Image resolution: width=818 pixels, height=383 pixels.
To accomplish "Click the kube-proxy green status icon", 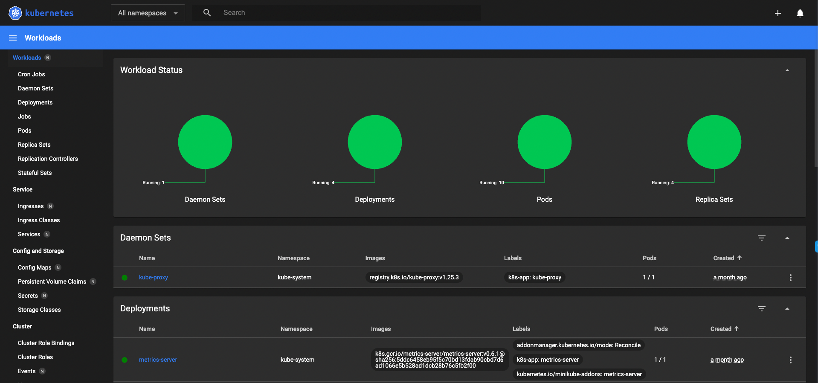I will click(x=125, y=278).
